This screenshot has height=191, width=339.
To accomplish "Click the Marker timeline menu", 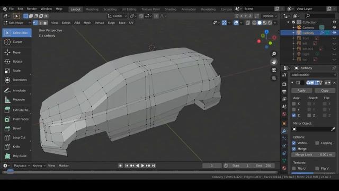I will click(64, 166).
